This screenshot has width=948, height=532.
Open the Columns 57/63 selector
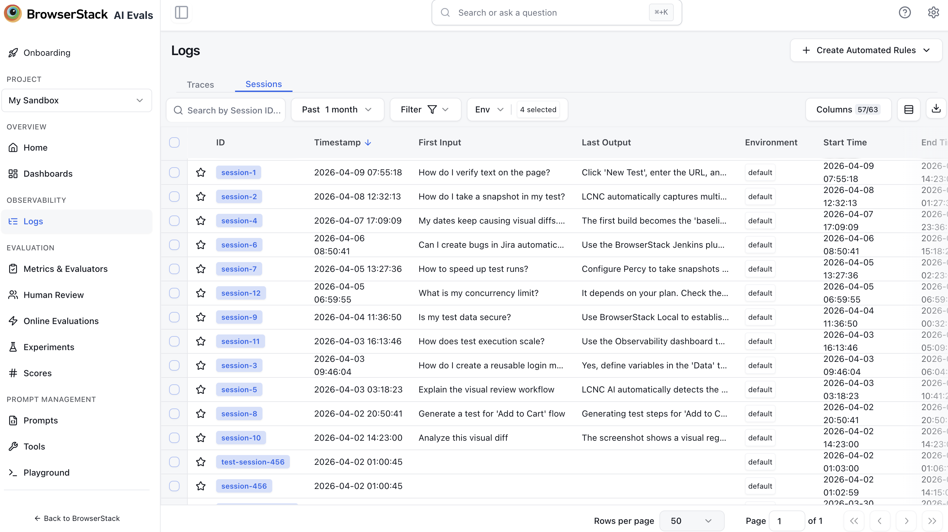pos(848,110)
